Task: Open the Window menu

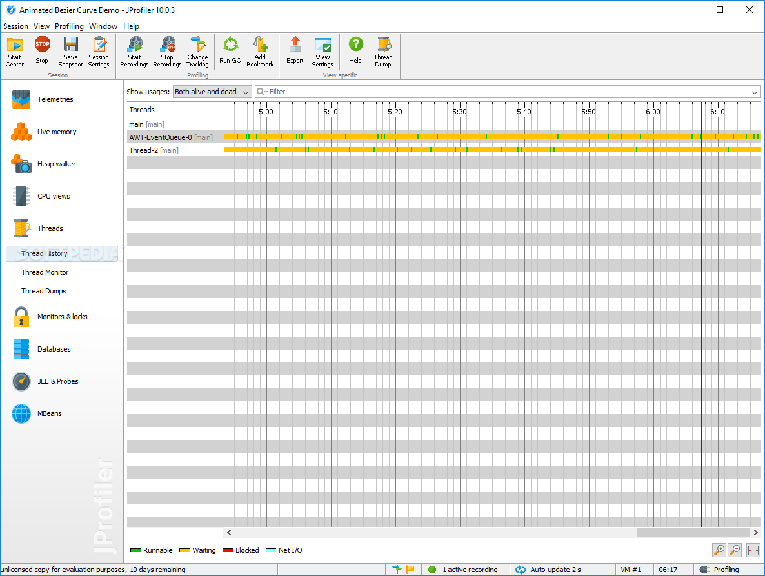Action: coord(103,26)
